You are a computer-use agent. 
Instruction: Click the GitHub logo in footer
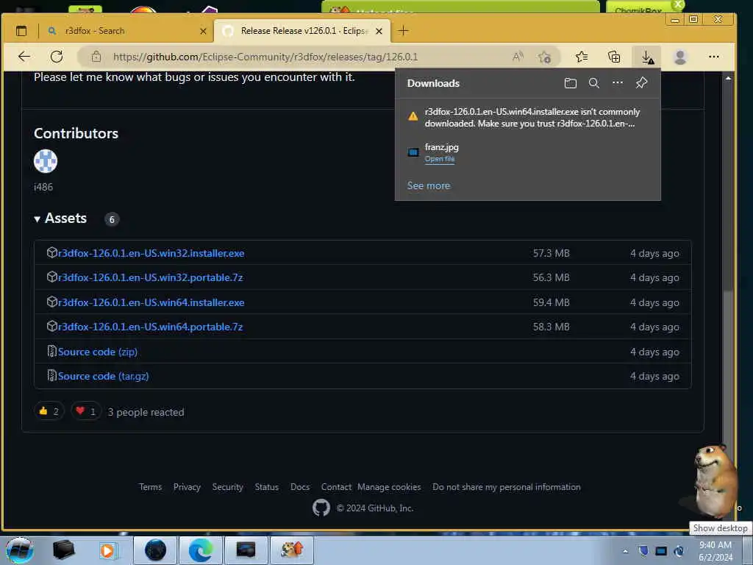321,508
